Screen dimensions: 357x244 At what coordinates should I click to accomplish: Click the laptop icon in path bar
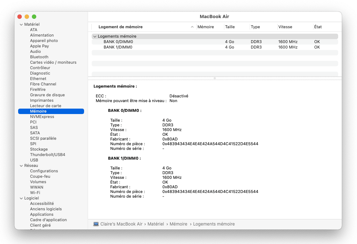pyautogui.click(x=96, y=224)
